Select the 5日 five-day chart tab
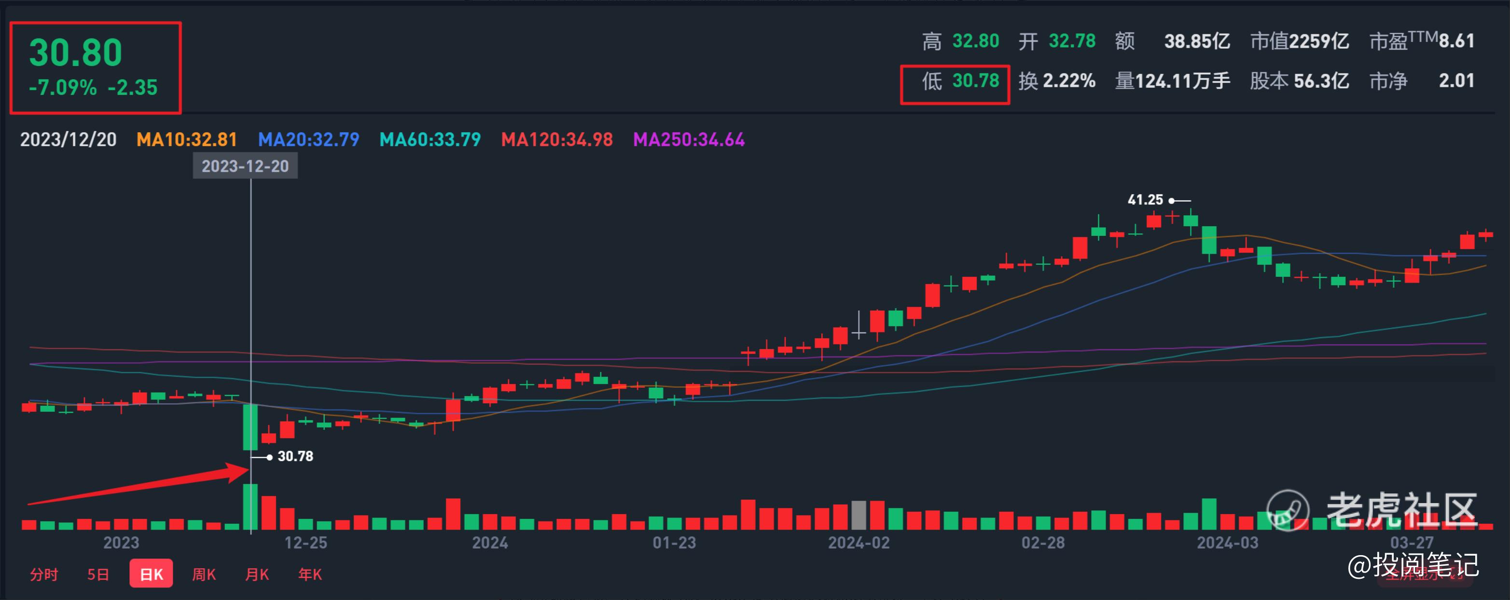Viewport: 1510px width, 600px height. [x=98, y=574]
